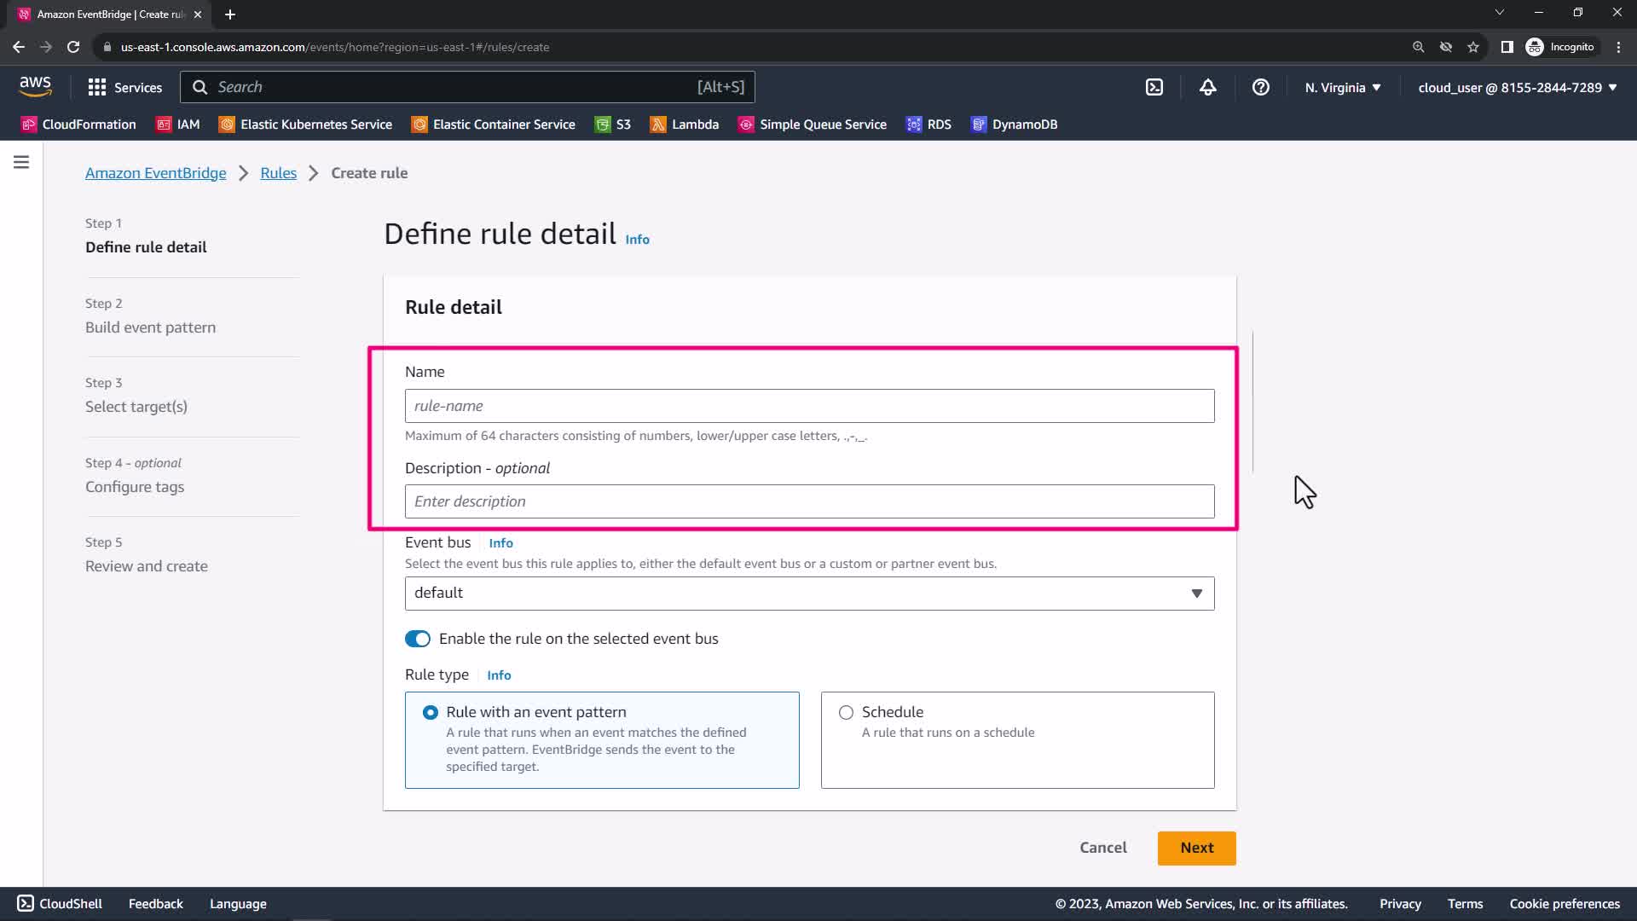Image resolution: width=1637 pixels, height=921 pixels.
Task: Open the Lambda shortcut in favorites bar
Action: pyautogui.click(x=685, y=125)
